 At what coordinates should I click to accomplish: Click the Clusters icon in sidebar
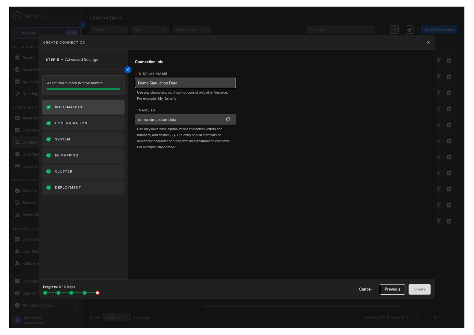click(x=17, y=191)
